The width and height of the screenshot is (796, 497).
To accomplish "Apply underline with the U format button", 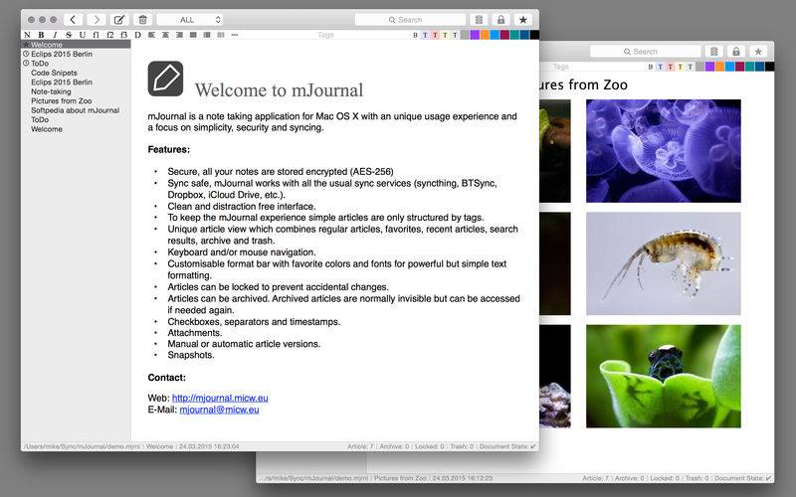I will pos(83,35).
